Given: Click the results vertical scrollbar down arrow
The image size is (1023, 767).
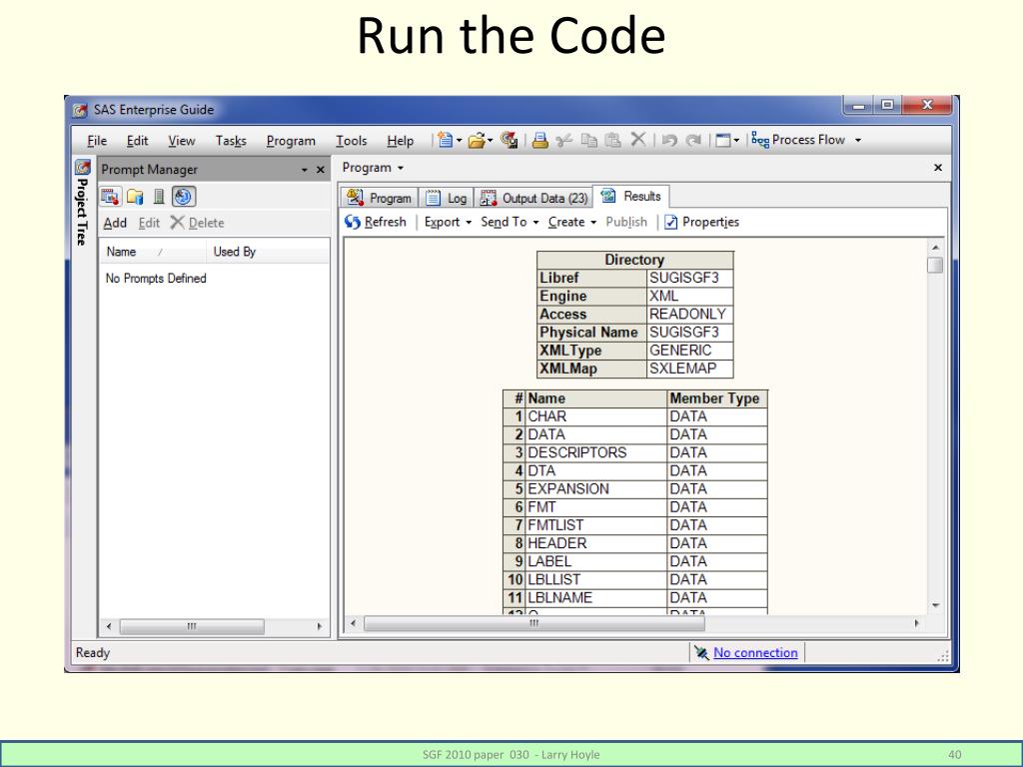Looking at the screenshot, I should (x=935, y=605).
